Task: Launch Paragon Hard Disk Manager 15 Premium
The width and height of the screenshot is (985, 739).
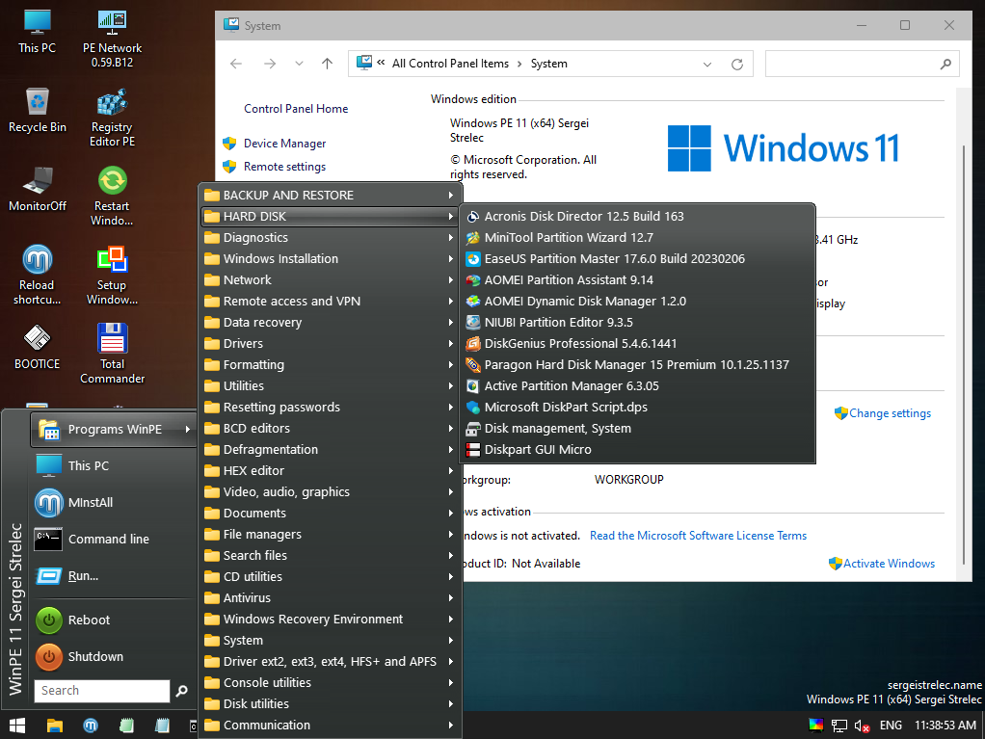Action: [637, 365]
